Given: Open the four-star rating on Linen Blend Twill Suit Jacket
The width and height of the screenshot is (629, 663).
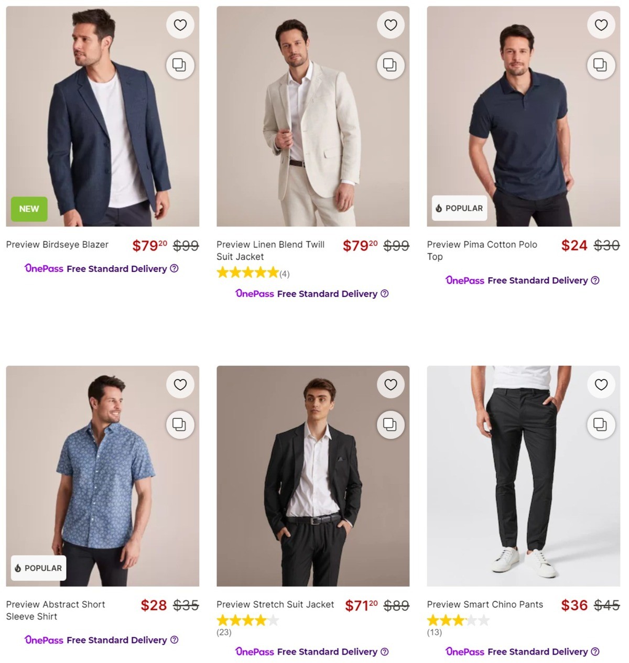Looking at the screenshot, I should pyautogui.click(x=247, y=272).
